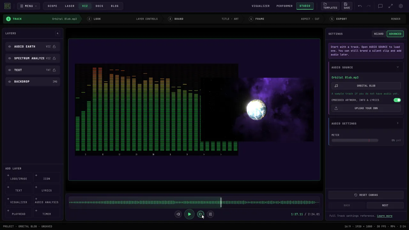This screenshot has height=230, width=409.
Task: Save the project with the Save icon
Action: 347,6
